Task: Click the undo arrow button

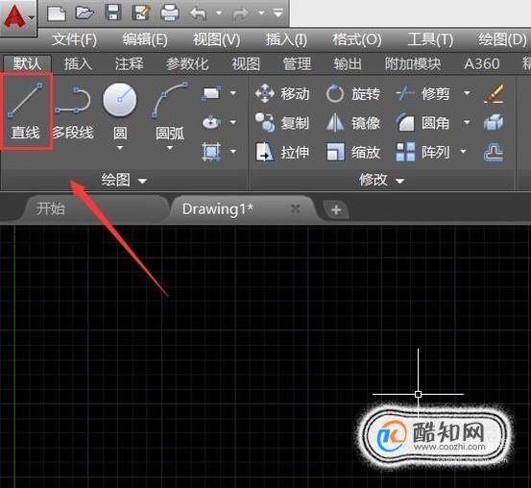Action: [x=198, y=13]
